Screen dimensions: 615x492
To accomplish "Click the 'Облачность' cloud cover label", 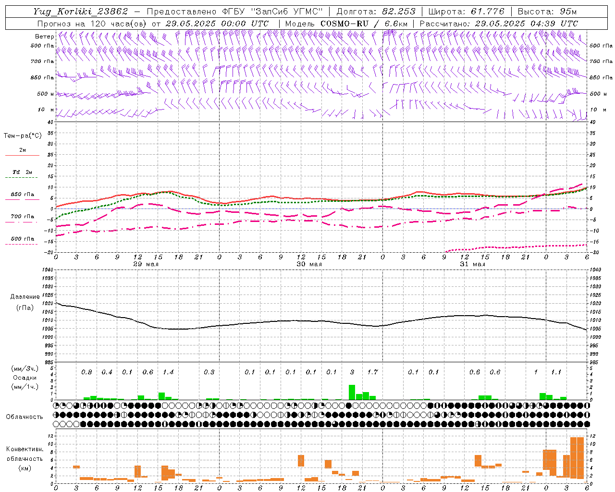I will (25, 417).
